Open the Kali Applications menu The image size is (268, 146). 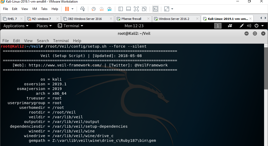pyautogui.click(x=16, y=26)
